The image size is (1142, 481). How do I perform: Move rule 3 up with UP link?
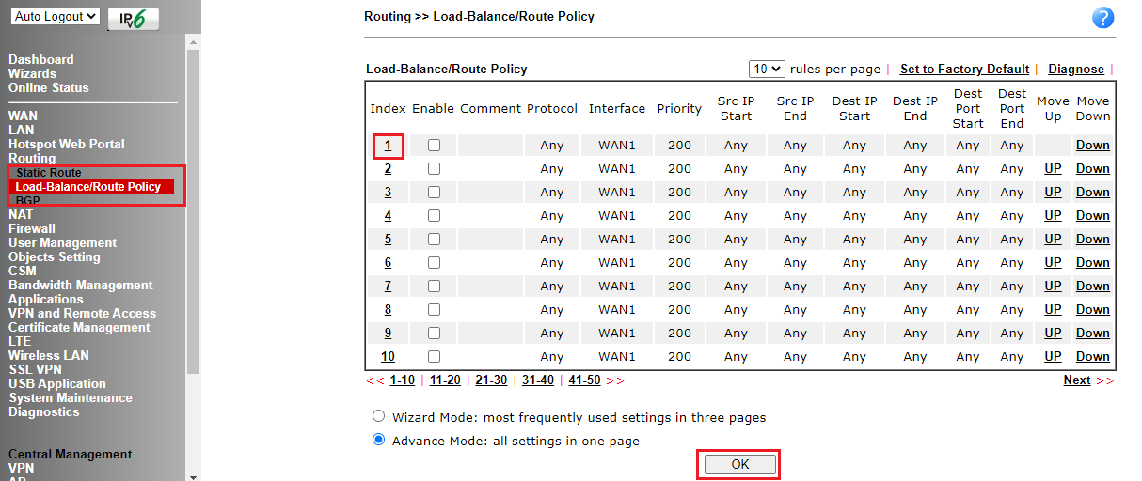click(x=1053, y=193)
